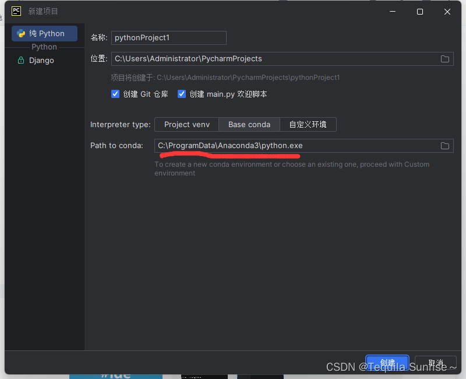
Task: Click the 名称 field showing pythonProject1
Action: [x=168, y=37]
